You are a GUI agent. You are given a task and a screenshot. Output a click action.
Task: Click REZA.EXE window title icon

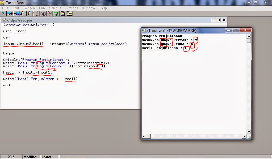pos(144,31)
